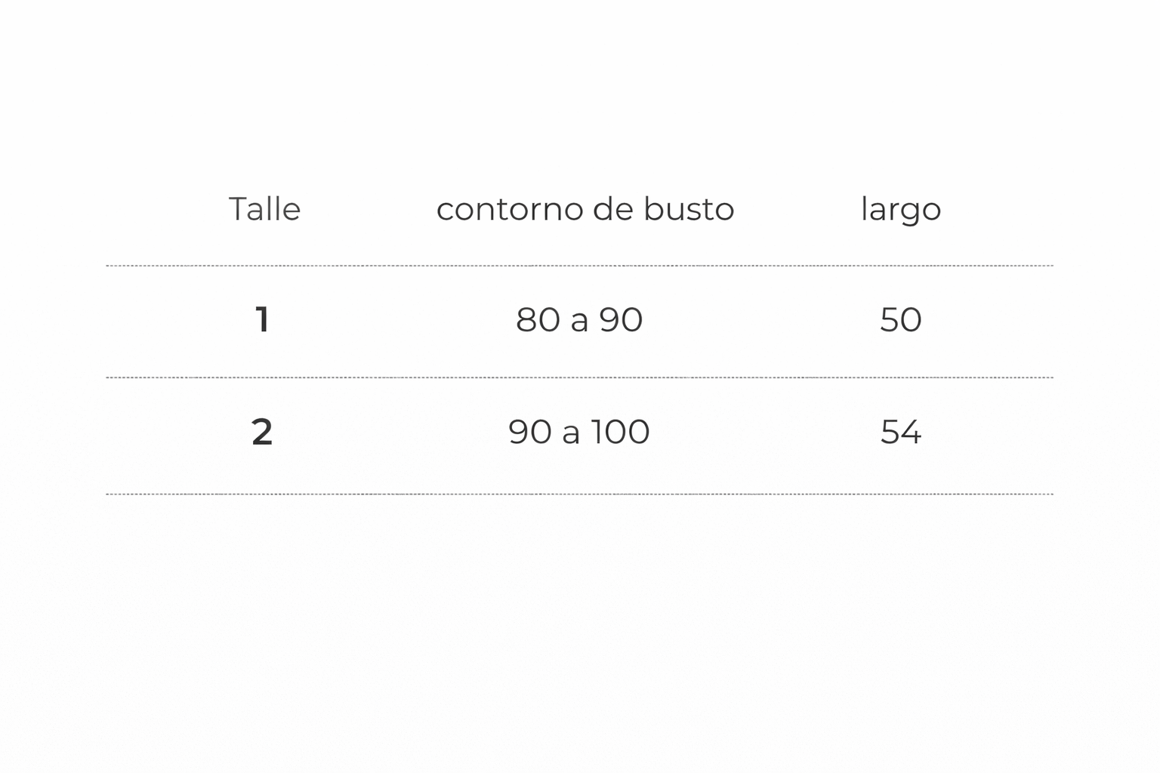Image resolution: width=1160 pixels, height=773 pixels.
Task: Select the contorno de busto header
Action: pos(585,209)
